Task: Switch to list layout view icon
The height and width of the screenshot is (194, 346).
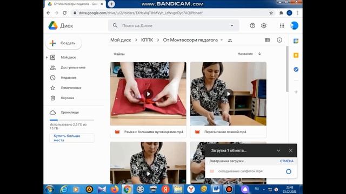Action: [x=267, y=40]
